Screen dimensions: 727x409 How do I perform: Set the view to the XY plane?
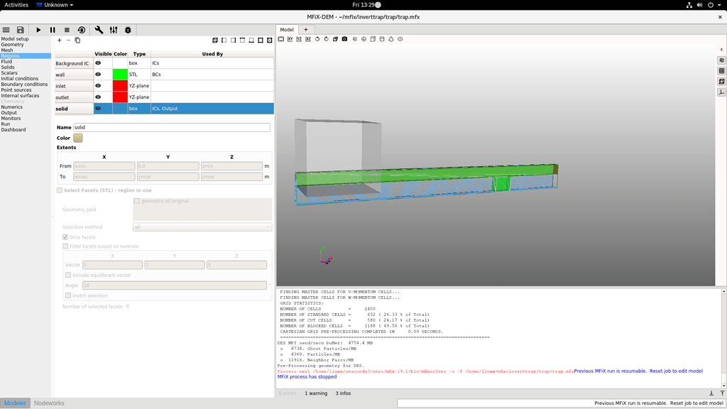(290, 39)
